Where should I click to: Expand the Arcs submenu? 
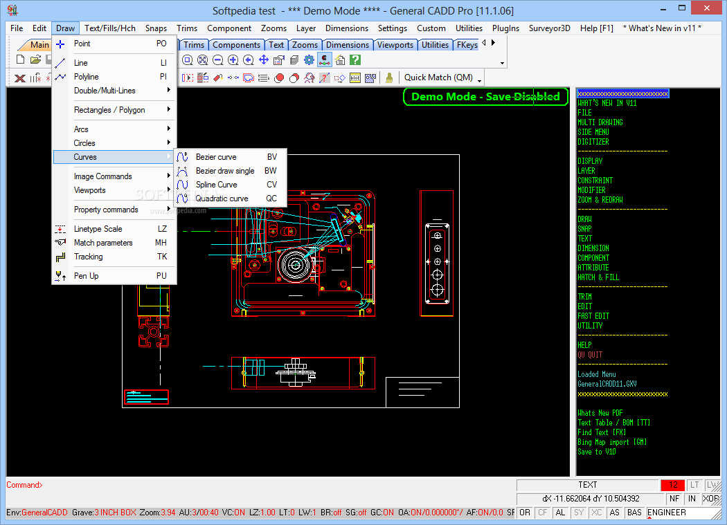pyautogui.click(x=114, y=129)
